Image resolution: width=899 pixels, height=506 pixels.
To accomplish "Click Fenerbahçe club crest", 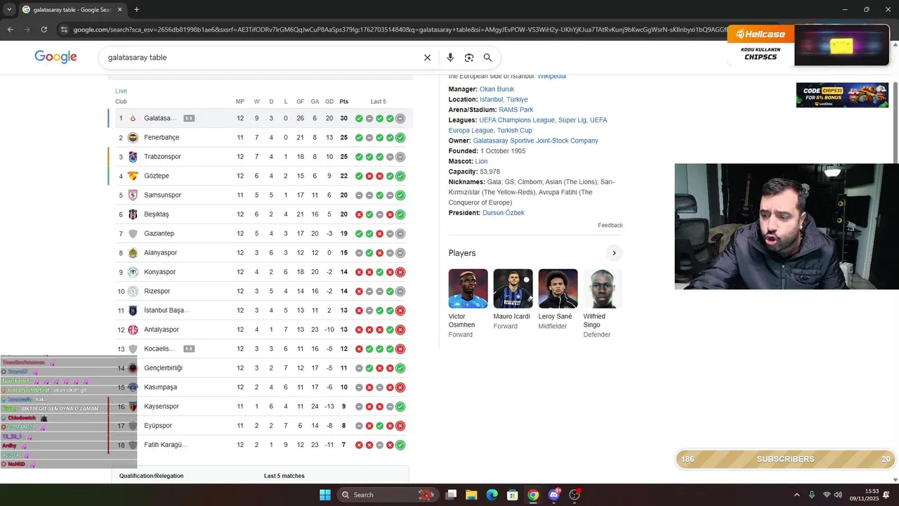I will pos(133,138).
